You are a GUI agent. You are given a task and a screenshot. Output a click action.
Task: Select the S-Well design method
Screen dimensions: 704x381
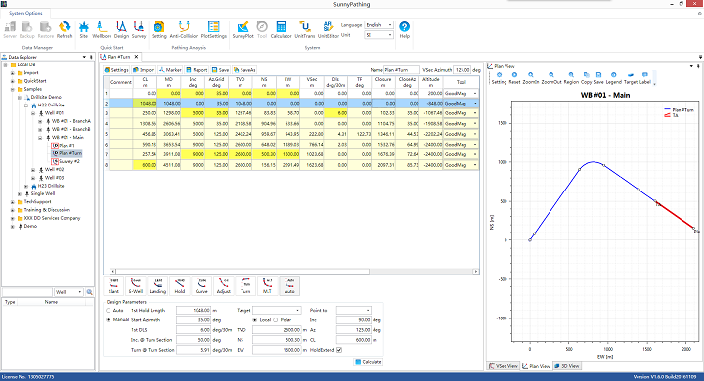click(136, 286)
